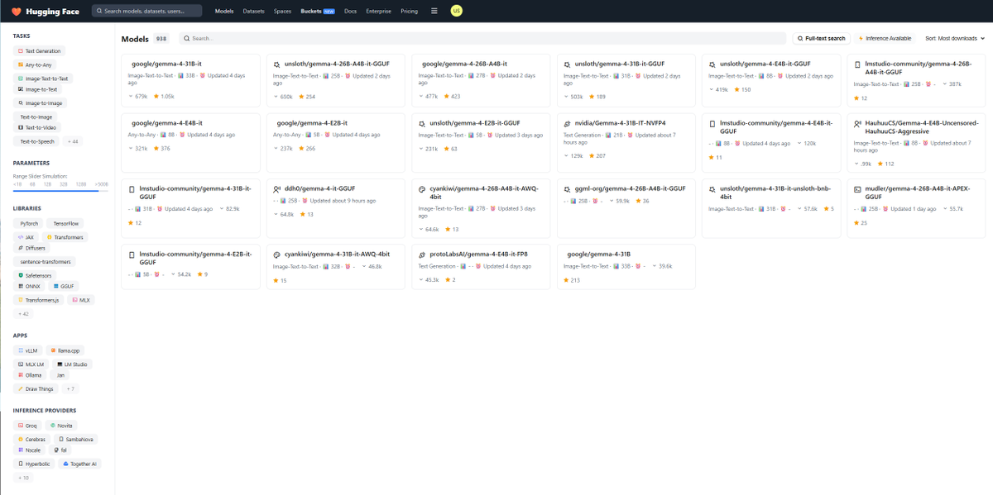993x495 pixels.
Task: Adjust the parameters range slider
Action: coord(60,190)
